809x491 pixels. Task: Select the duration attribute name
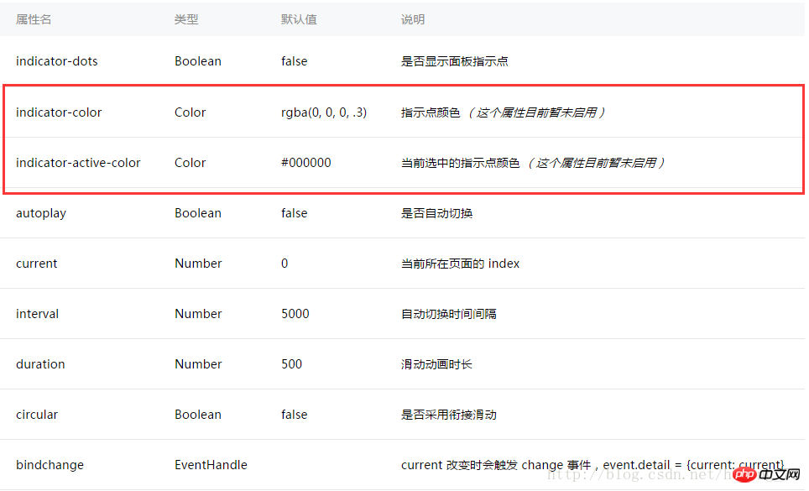(x=40, y=364)
